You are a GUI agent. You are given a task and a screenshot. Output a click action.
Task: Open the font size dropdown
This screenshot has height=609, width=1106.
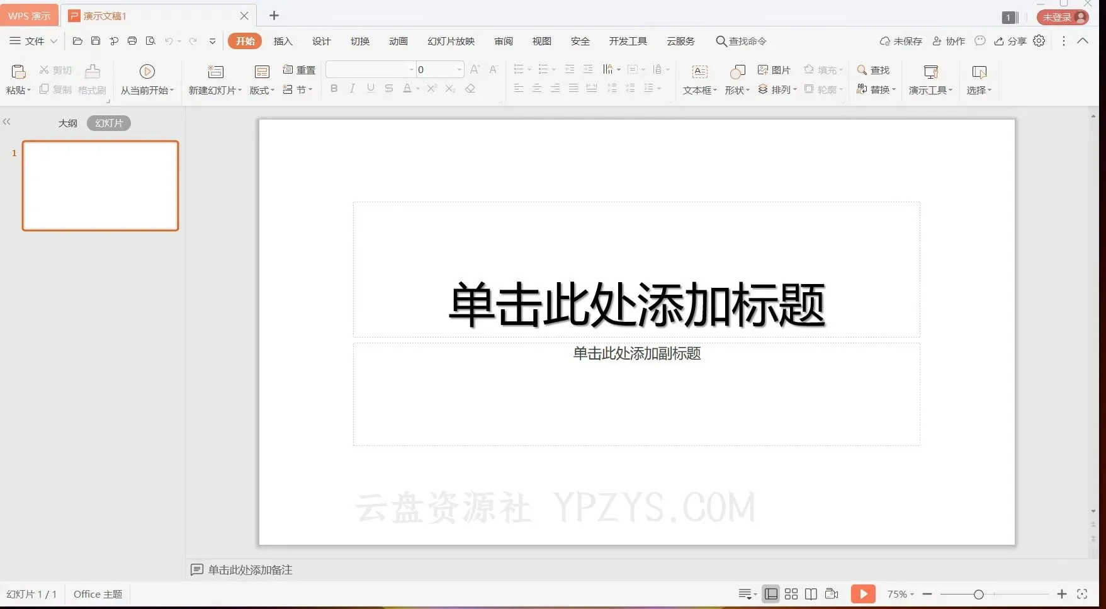[460, 69]
